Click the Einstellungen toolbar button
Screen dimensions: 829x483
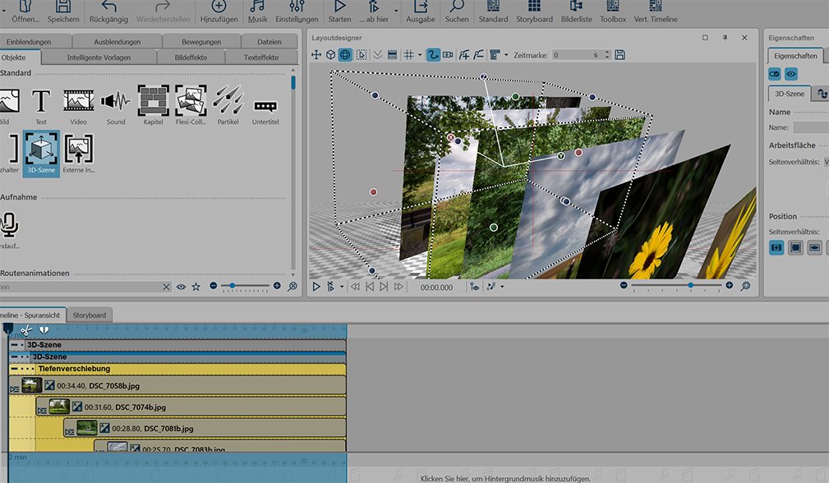(297, 12)
